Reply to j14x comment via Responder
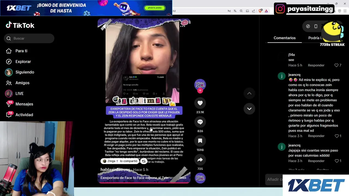 pyautogui.click(x=316, y=65)
